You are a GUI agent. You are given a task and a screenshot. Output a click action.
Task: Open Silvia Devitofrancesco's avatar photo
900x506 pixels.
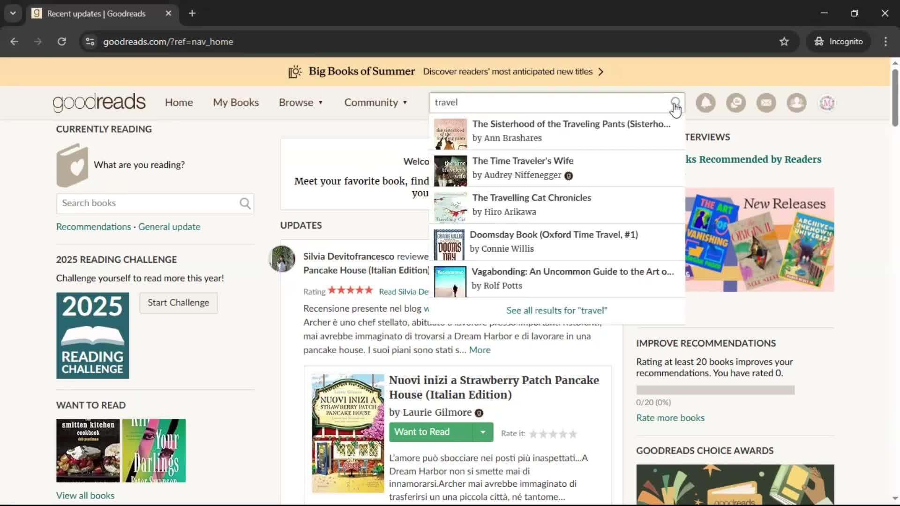click(x=282, y=259)
